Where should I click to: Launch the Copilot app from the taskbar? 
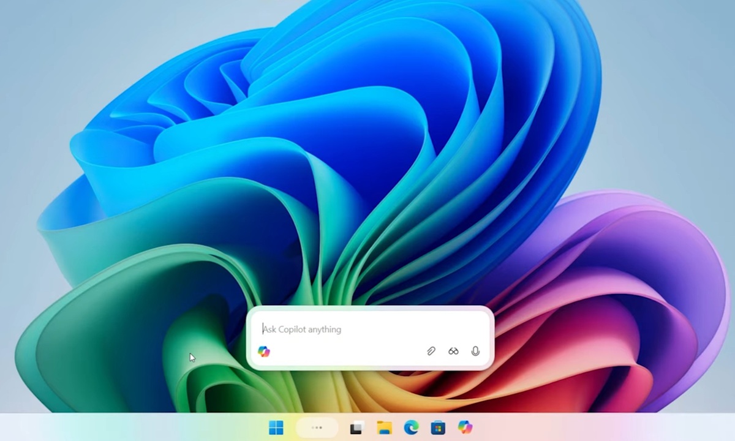(465, 428)
